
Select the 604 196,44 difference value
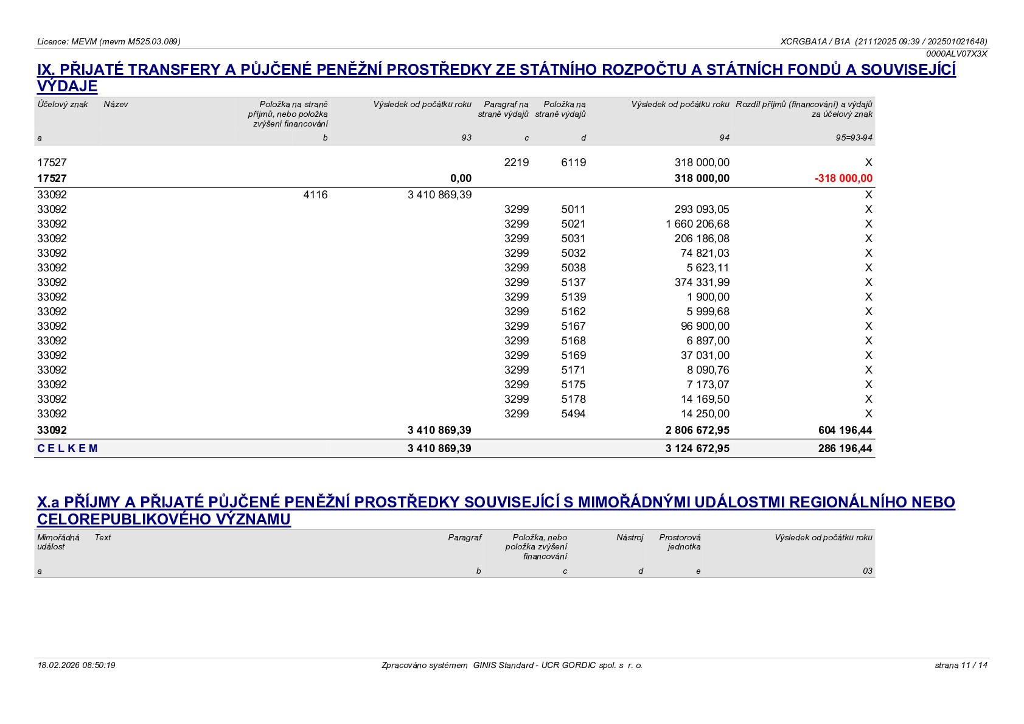pyautogui.click(x=845, y=430)
